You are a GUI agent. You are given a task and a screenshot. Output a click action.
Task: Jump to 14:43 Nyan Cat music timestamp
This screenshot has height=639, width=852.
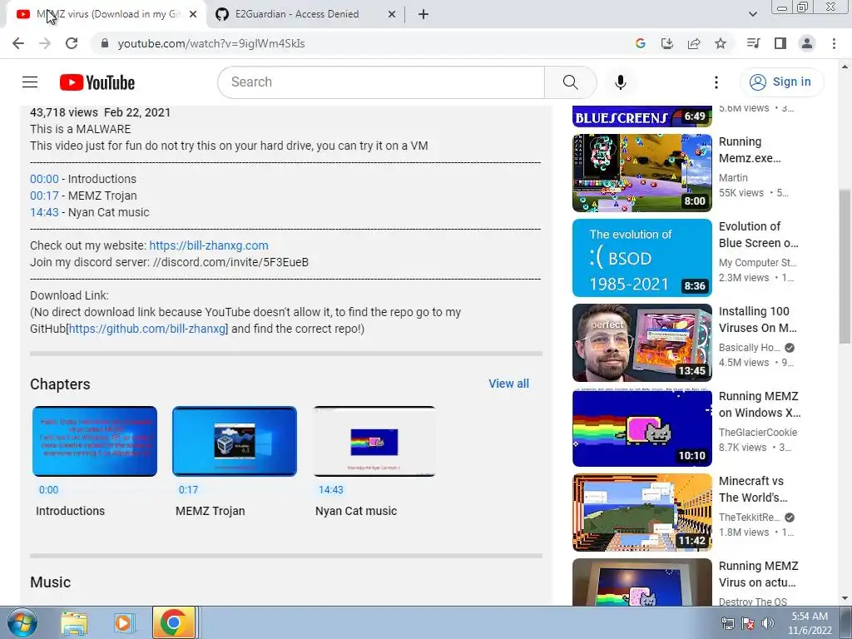pos(44,212)
